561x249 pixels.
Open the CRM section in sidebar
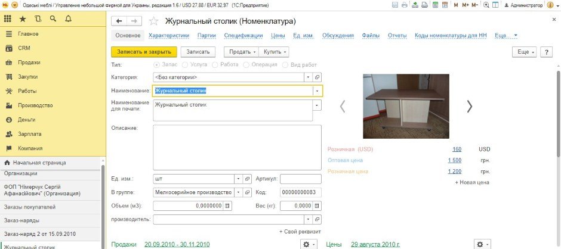click(x=53, y=48)
